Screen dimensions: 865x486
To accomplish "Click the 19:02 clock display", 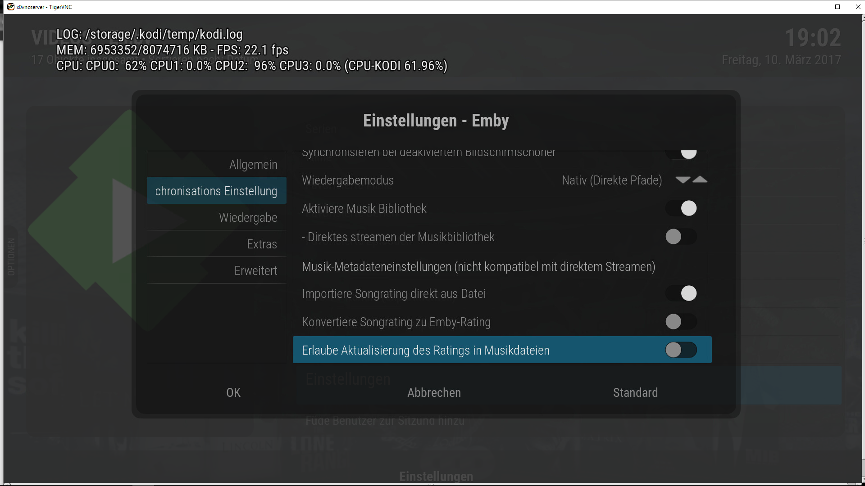I will (x=813, y=38).
